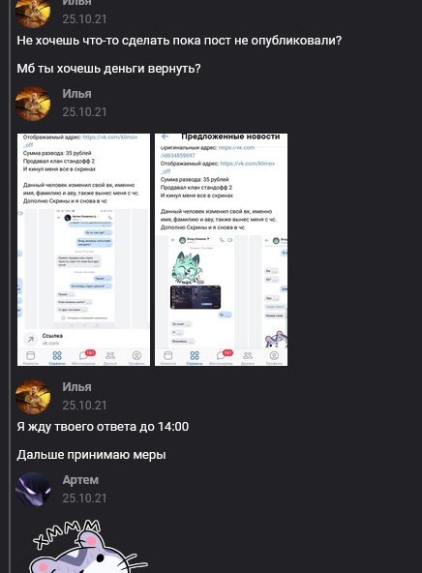Click the 'Хммм' mouse sticker
Screen dimensions: 422x573
tap(88, 546)
